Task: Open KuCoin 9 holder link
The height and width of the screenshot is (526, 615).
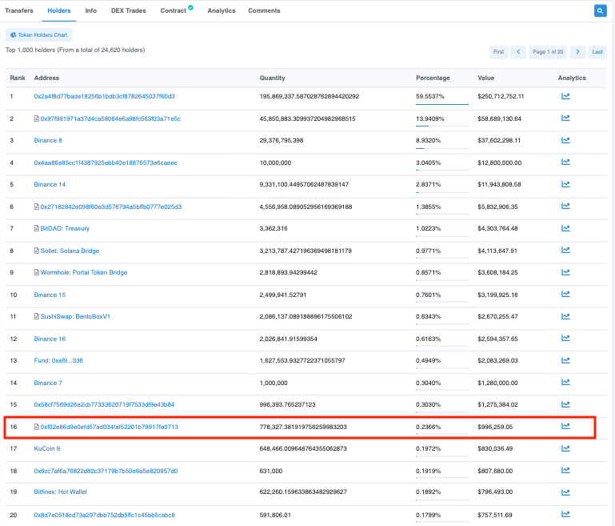Action: pos(47,448)
